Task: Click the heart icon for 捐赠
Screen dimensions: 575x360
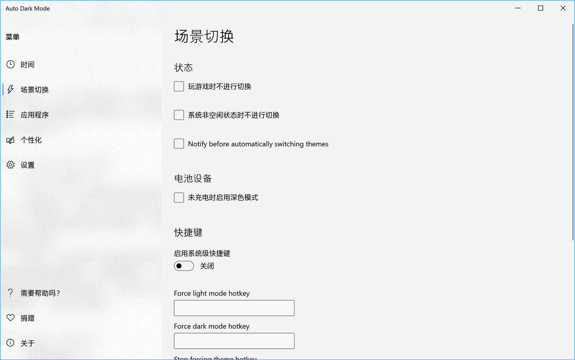Action: click(10, 318)
